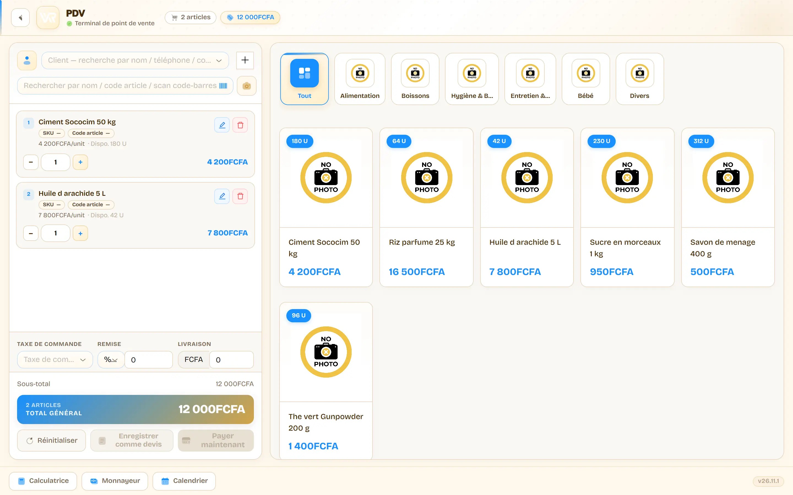This screenshot has width=793, height=495.
Task: Click the product search field
Action: [125, 86]
